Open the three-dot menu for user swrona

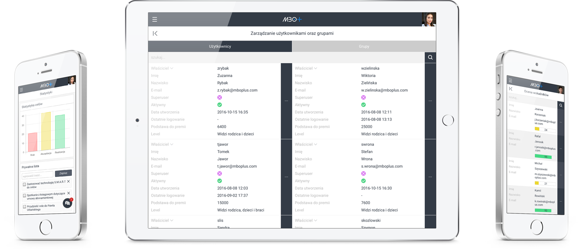pos(430,177)
